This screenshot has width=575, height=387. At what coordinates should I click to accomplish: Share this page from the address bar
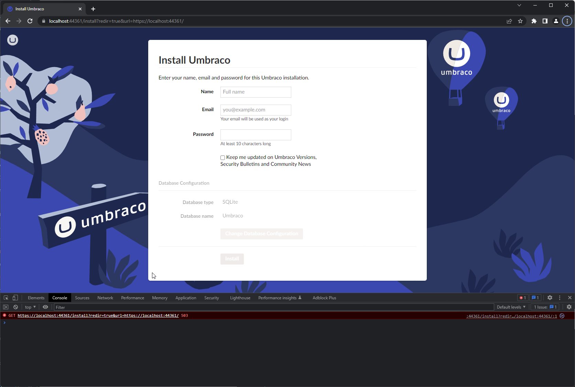point(509,21)
